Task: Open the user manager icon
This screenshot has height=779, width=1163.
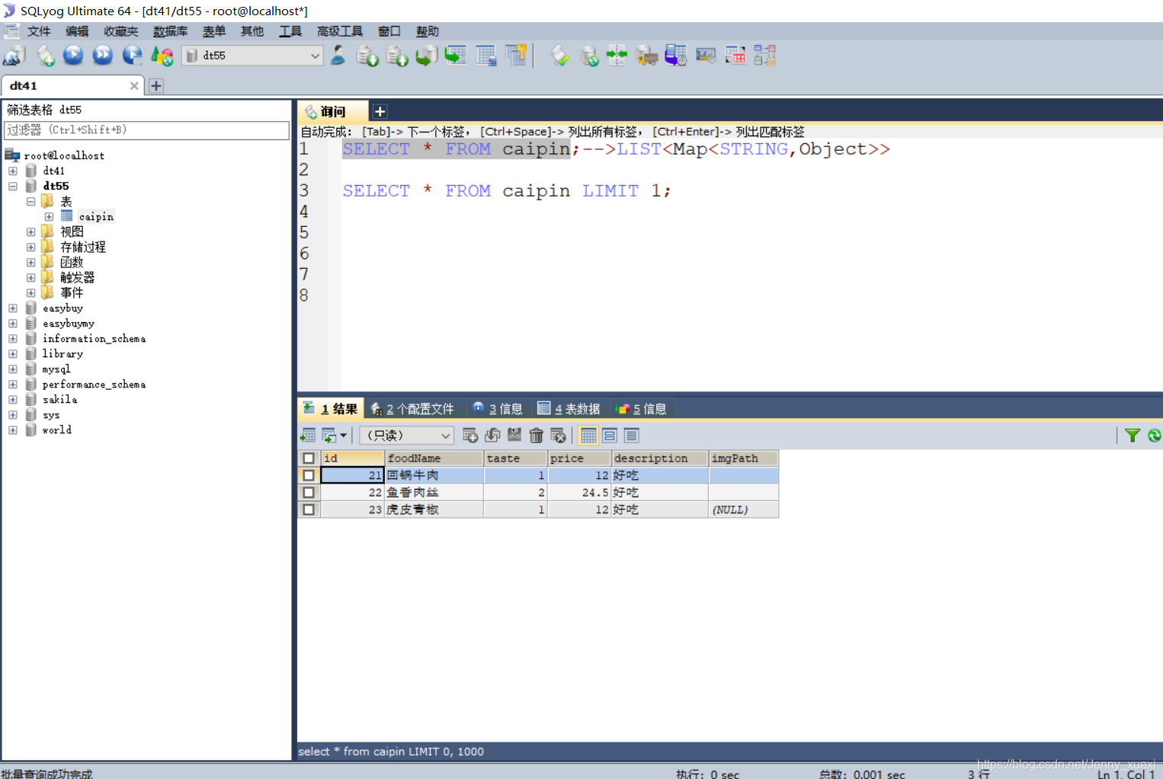Action: coord(338,56)
